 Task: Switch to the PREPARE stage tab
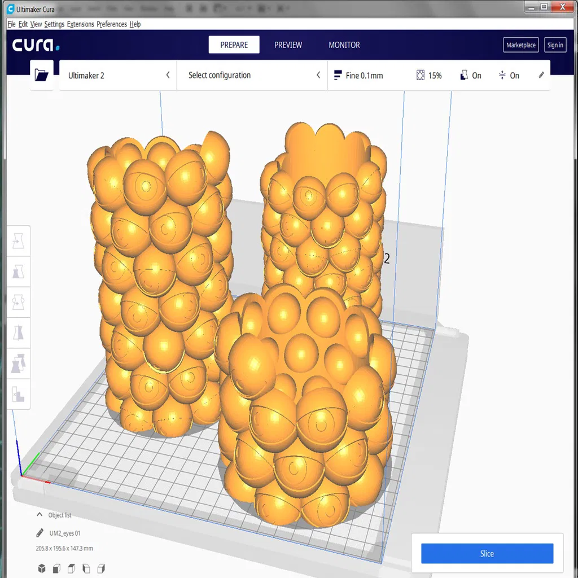point(234,45)
